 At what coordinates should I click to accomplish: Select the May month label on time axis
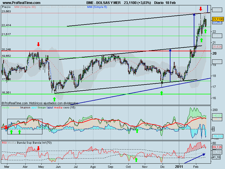[41, 167]
